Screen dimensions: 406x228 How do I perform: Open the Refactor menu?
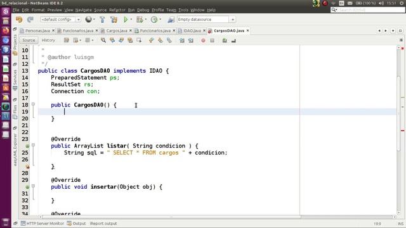[117, 10]
